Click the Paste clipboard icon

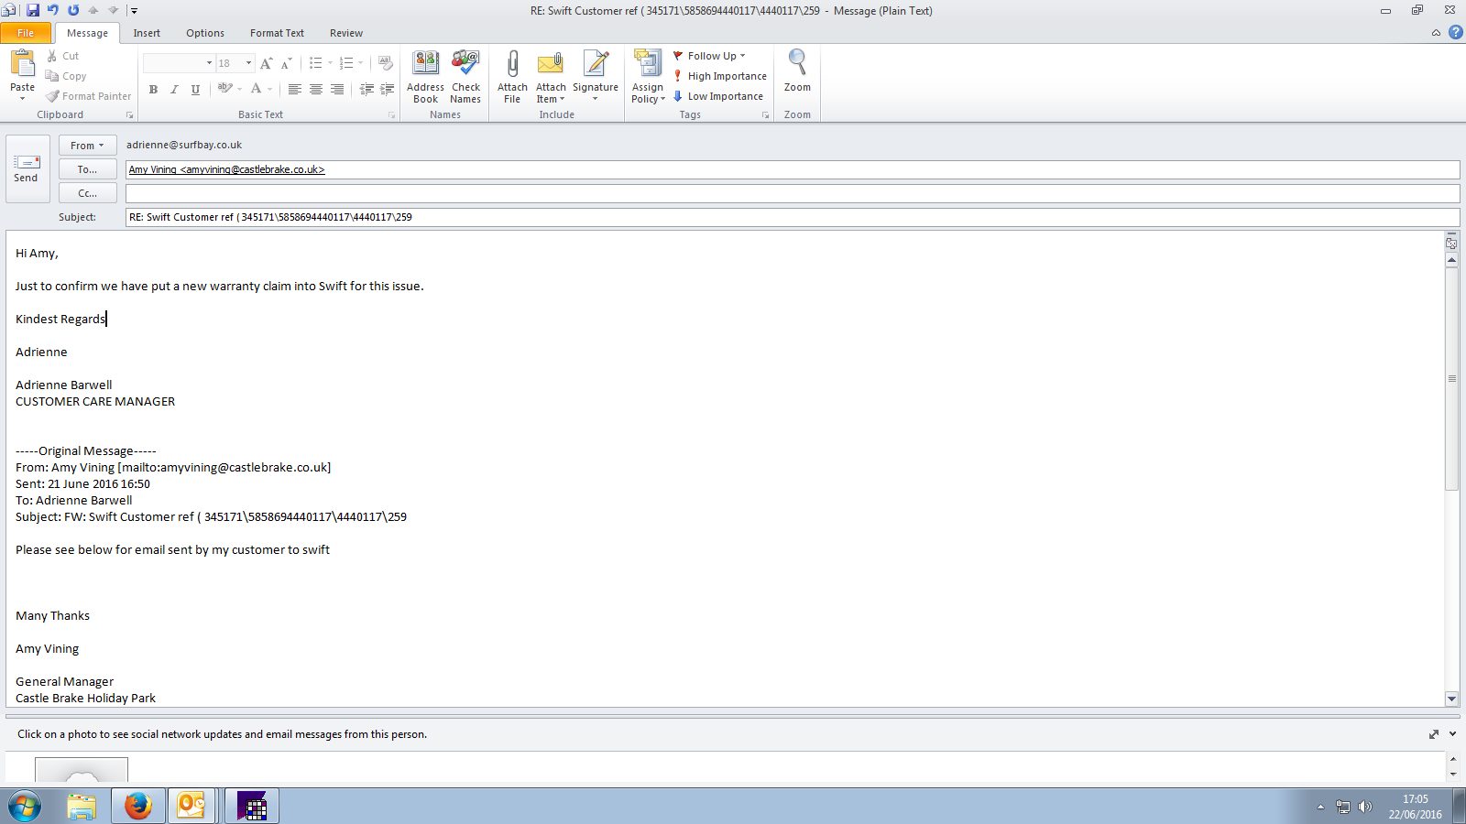click(x=22, y=63)
